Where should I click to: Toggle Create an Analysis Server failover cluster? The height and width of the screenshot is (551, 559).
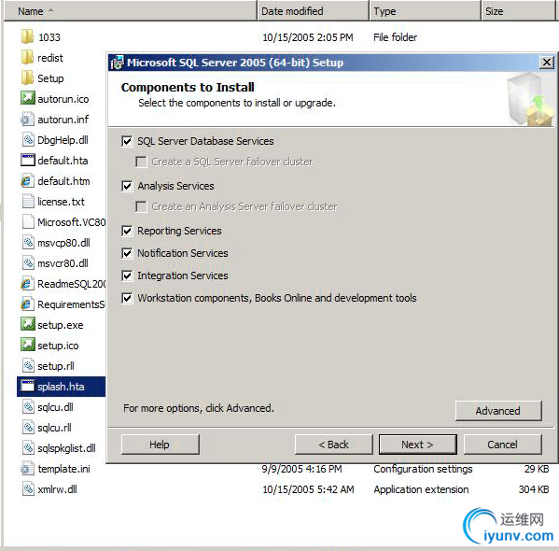point(141,206)
